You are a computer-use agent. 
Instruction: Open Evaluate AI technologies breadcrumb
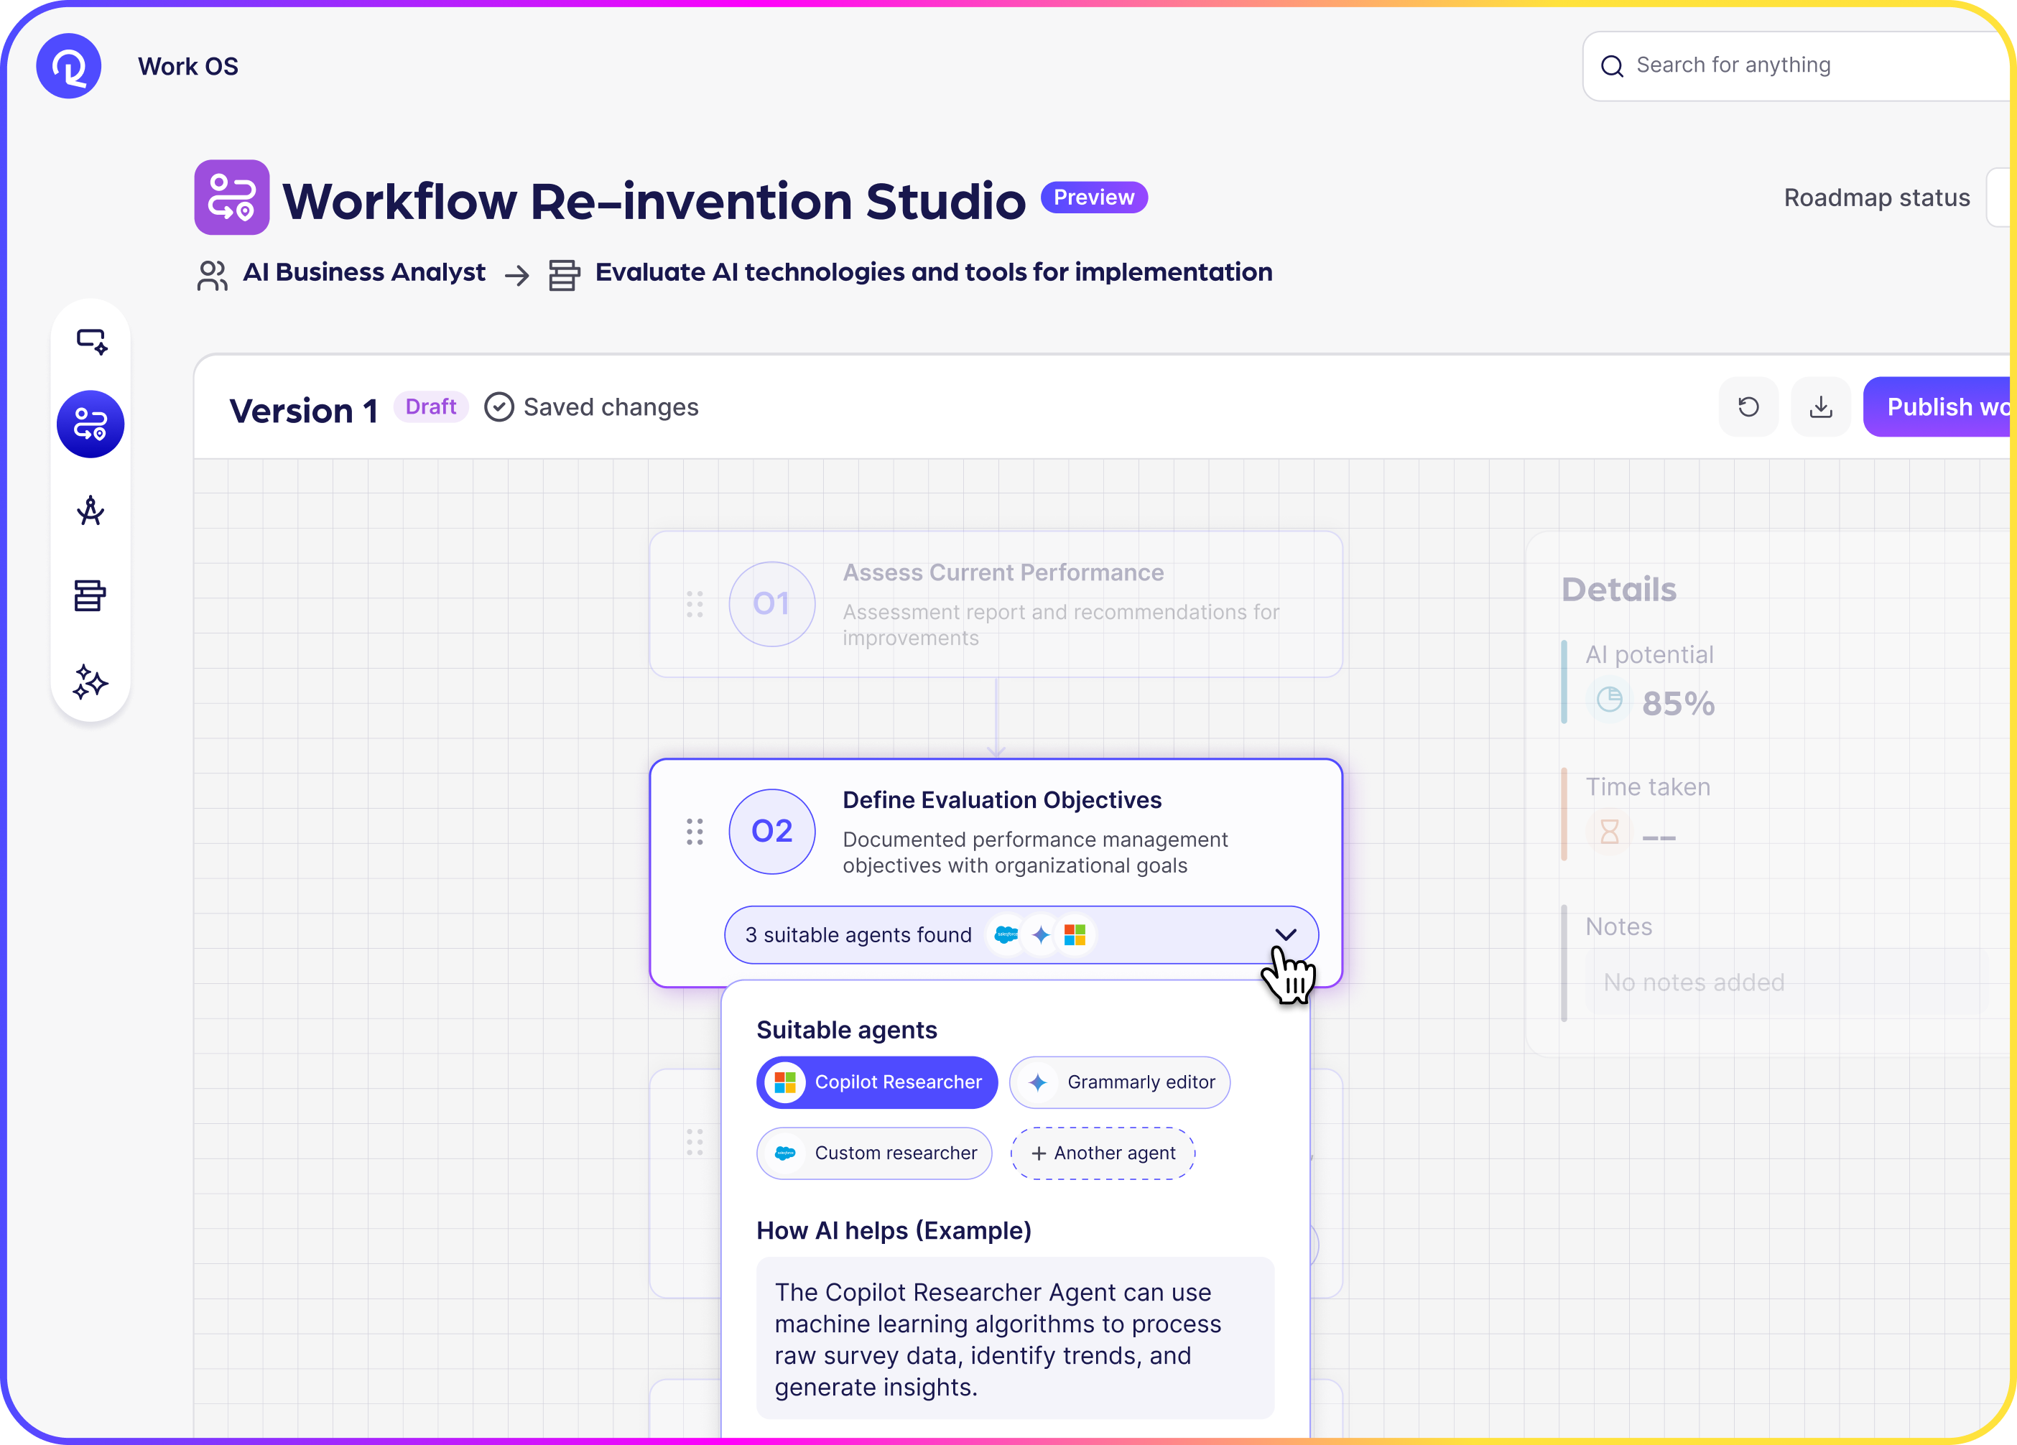pyautogui.click(x=934, y=272)
